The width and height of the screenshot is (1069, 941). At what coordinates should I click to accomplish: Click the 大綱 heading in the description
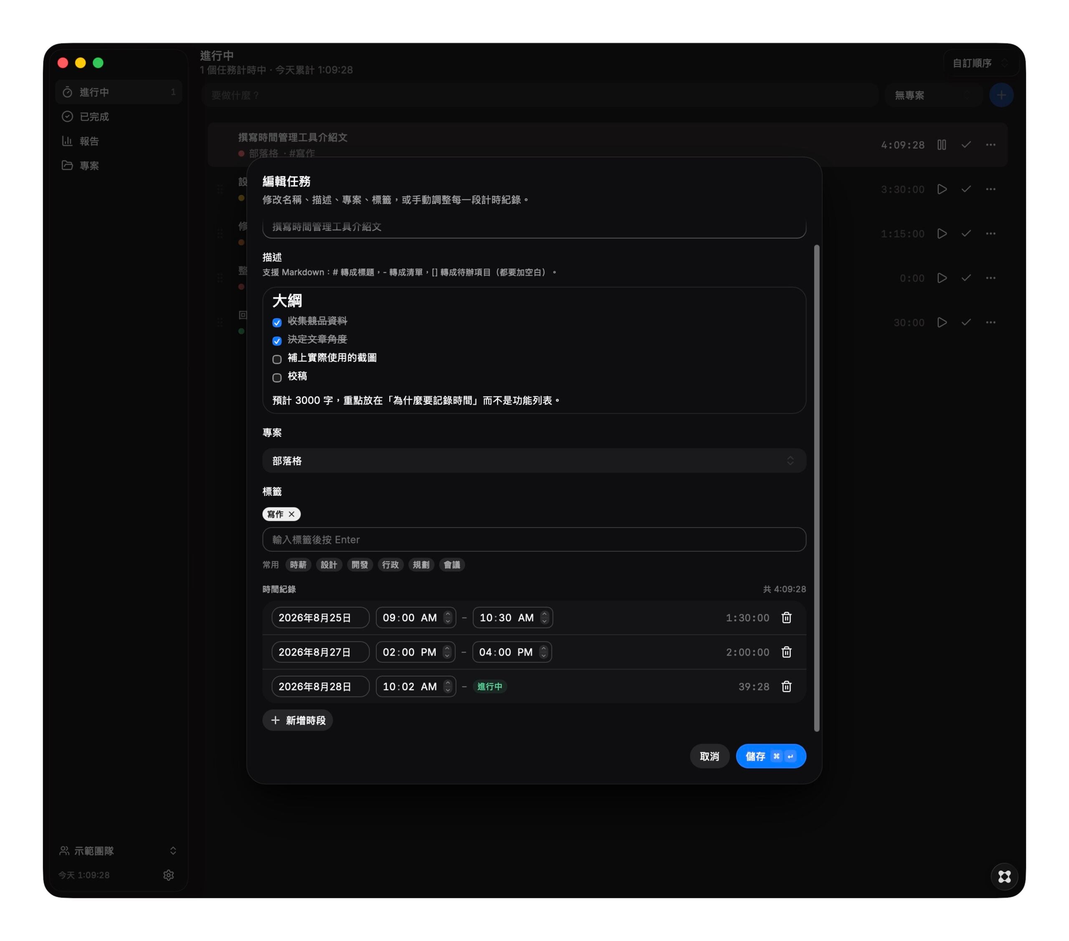pyautogui.click(x=287, y=300)
